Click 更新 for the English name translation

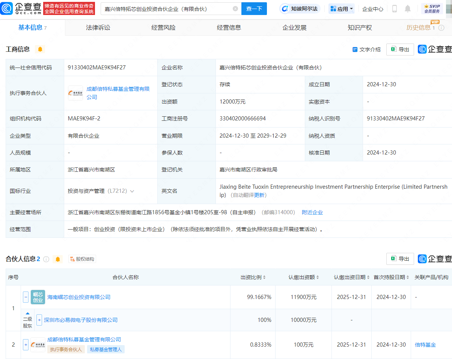(x=259, y=195)
